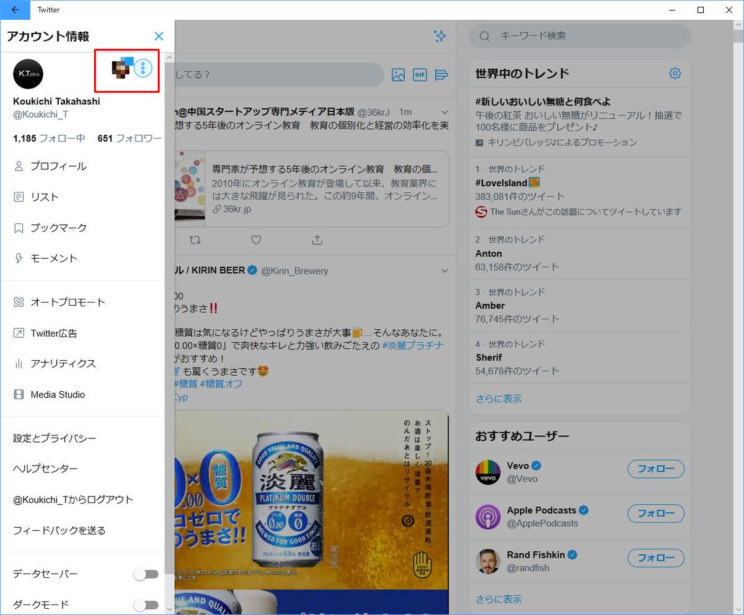Click the tweet compose box
744x615 pixels.
[x=279, y=75]
